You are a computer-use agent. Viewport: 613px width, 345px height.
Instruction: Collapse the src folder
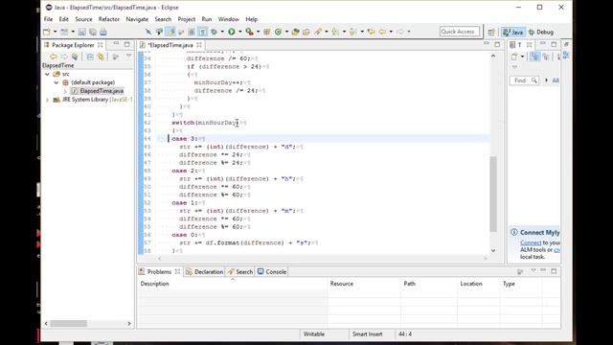coord(47,74)
